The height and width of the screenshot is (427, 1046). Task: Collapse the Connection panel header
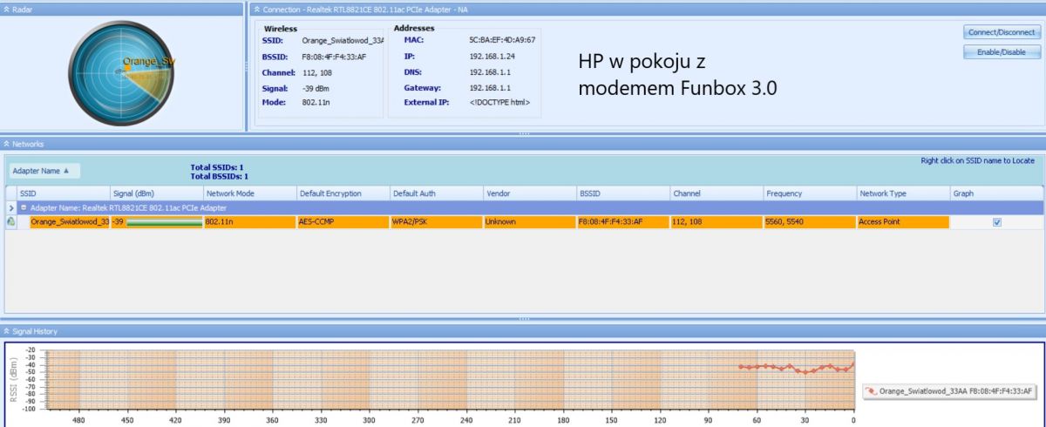255,9
